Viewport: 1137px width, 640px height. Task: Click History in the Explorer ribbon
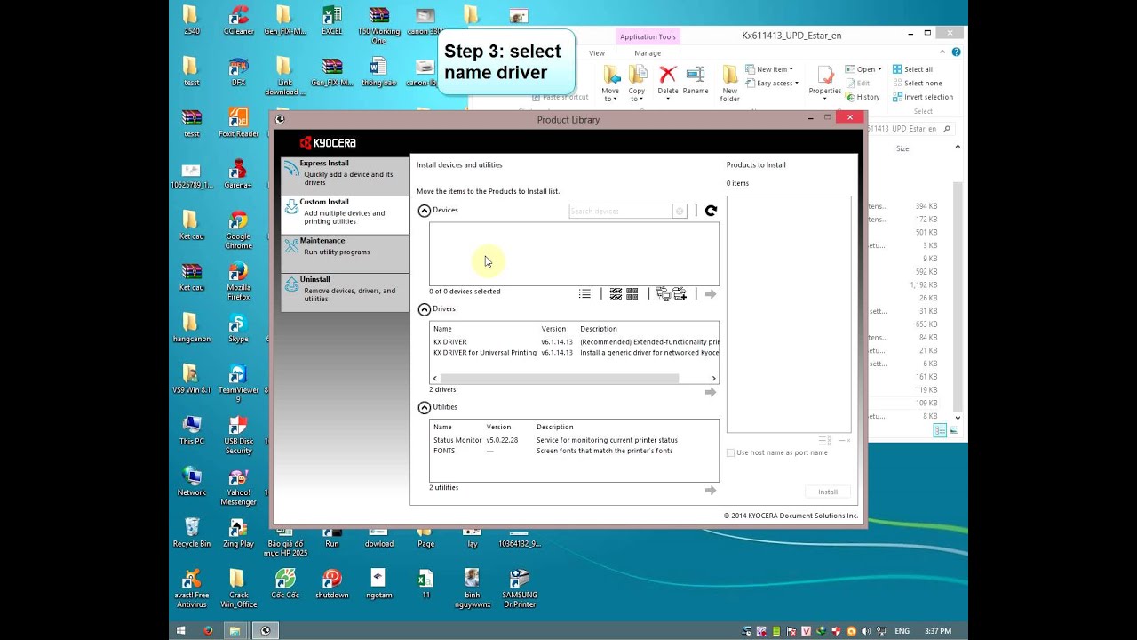(863, 97)
